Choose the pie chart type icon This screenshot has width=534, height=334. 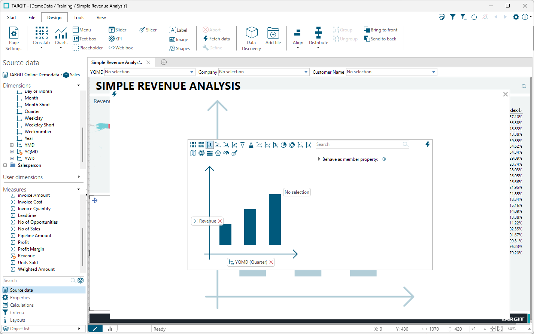[284, 145]
